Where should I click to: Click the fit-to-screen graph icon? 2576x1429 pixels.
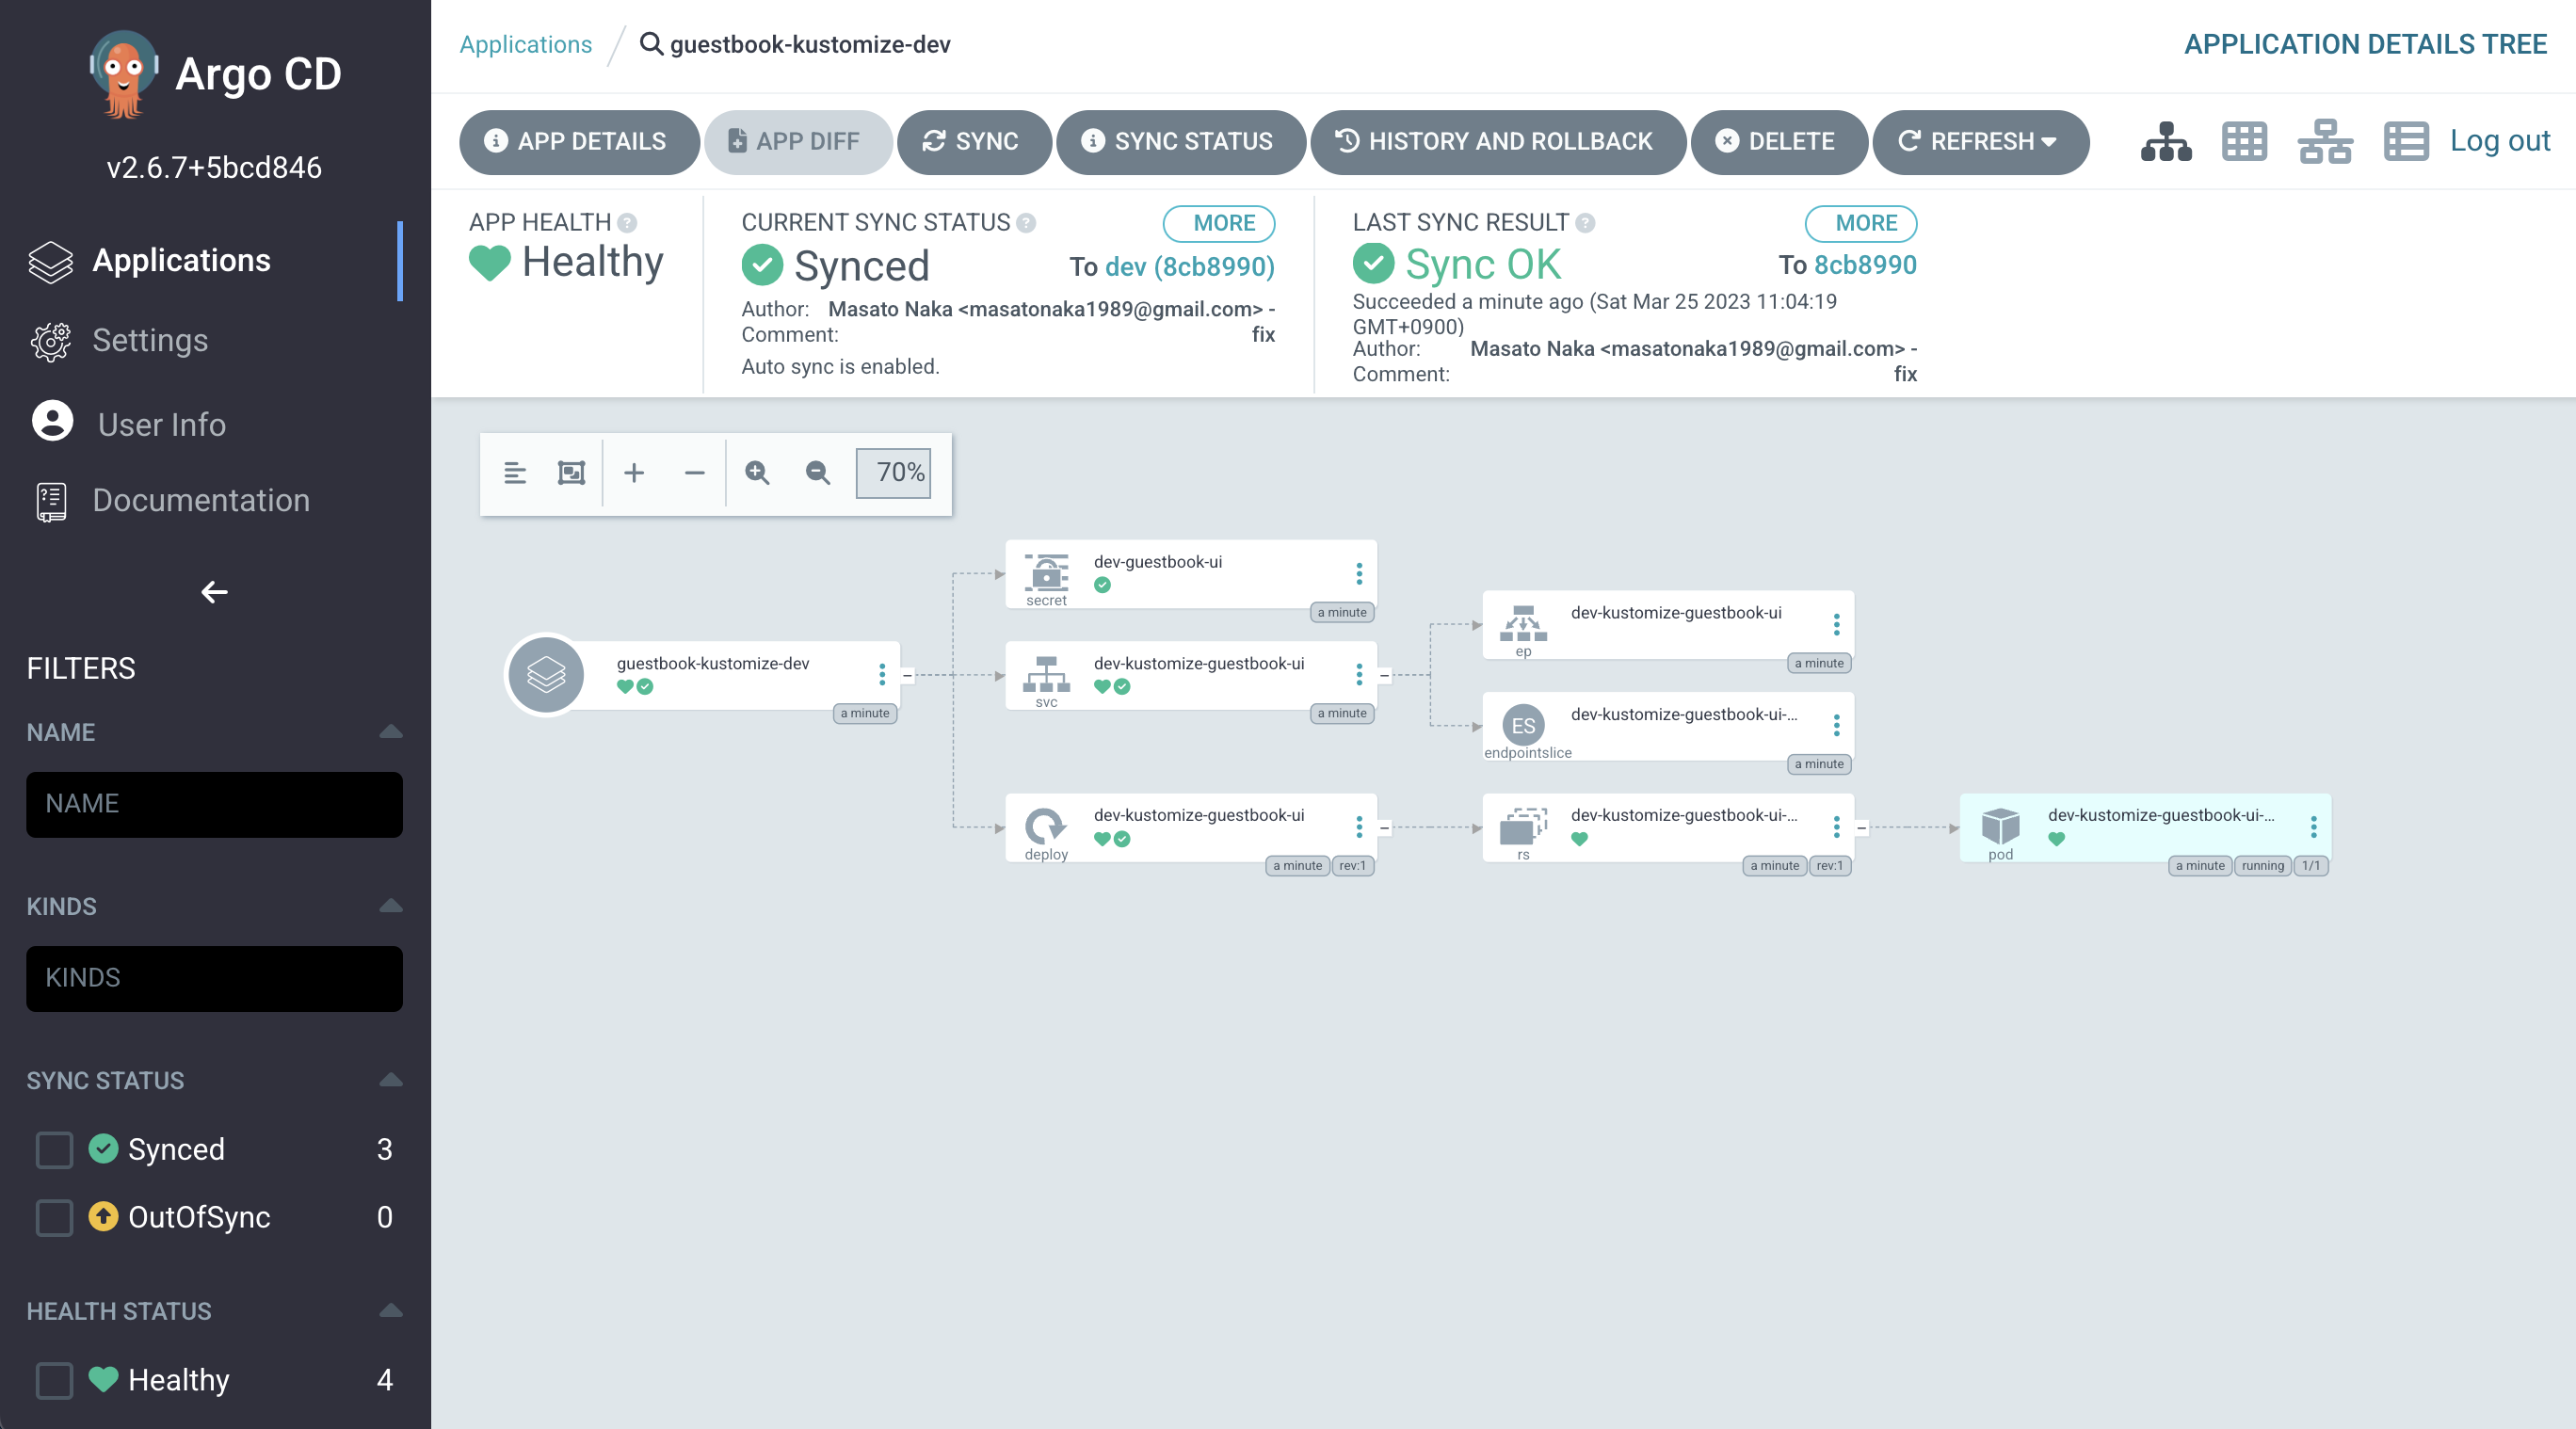tap(571, 473)
